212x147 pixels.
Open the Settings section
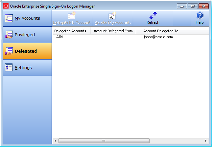[x=27, y=68]
